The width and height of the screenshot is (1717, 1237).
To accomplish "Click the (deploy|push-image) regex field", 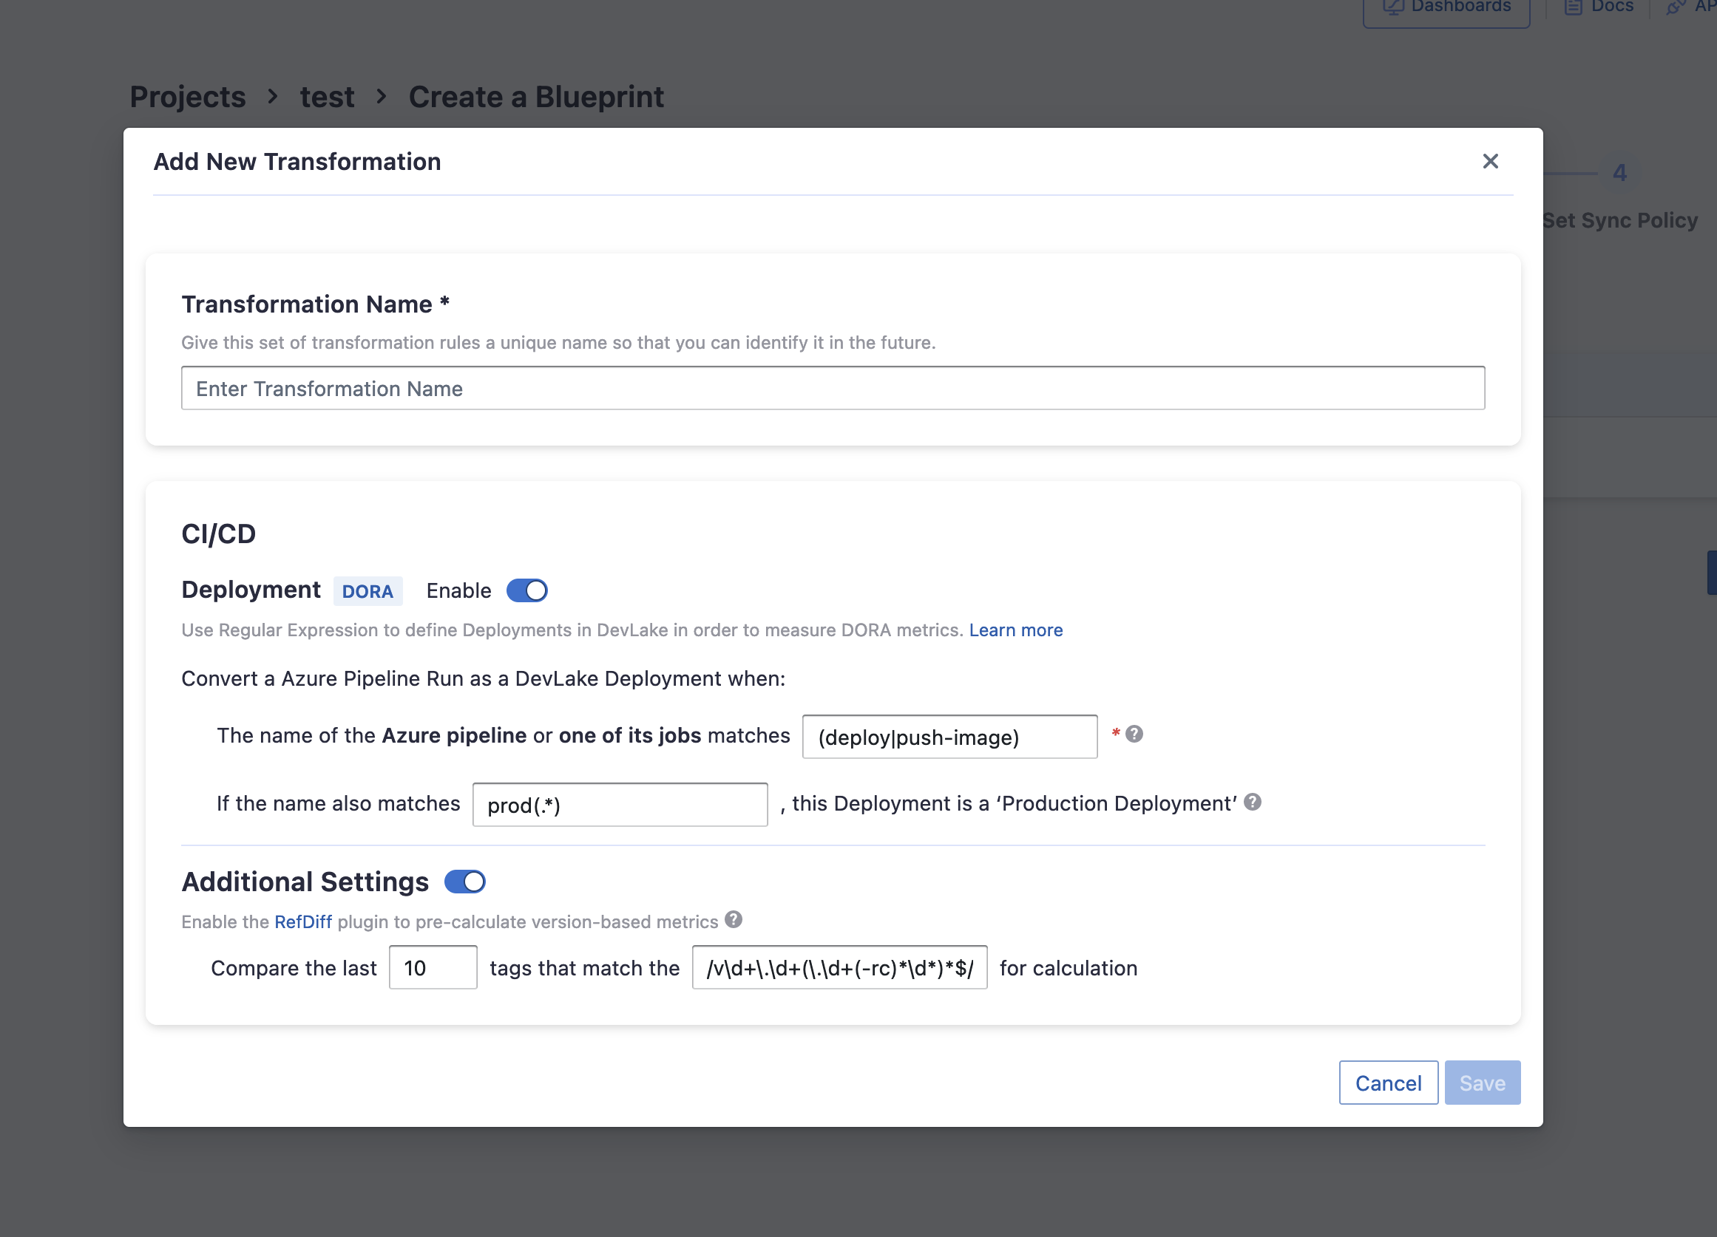I will [949, 737].
